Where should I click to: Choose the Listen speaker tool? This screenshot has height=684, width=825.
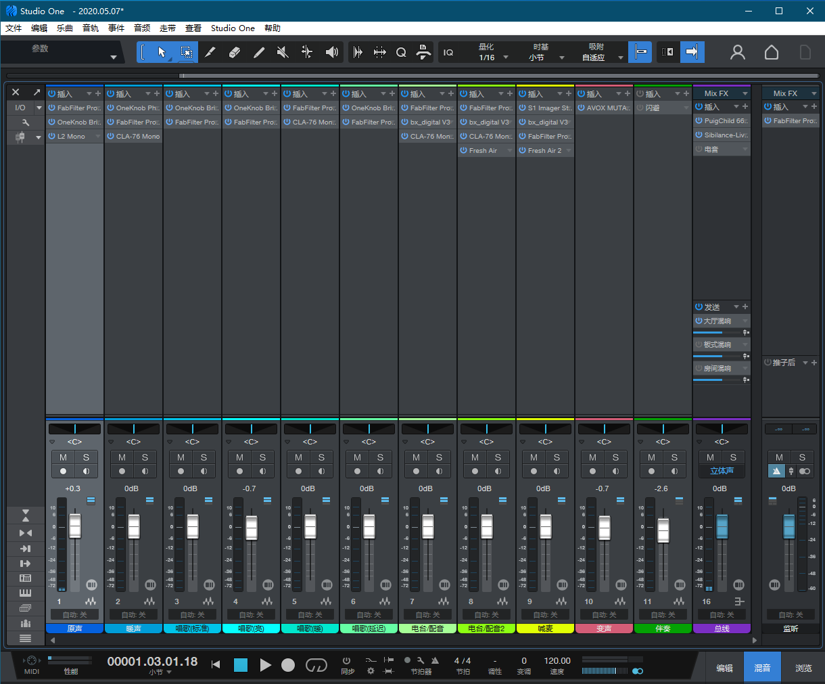point(331,52)
